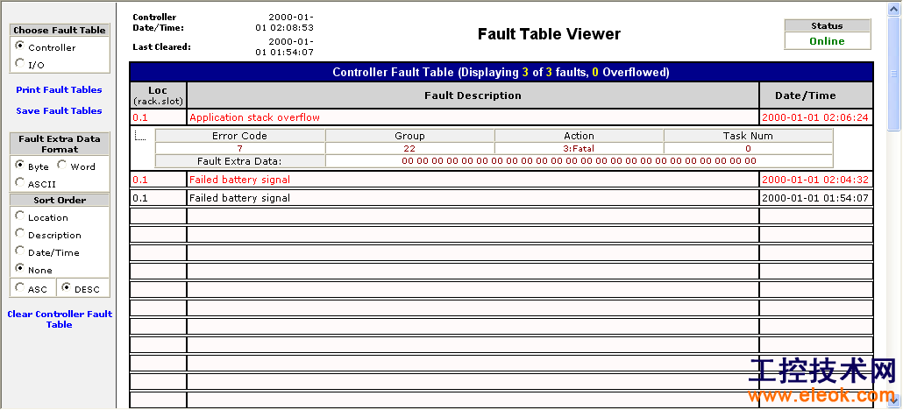
Task: Choose ASCII fault extra data format
Action: pyautogui.click(x=20, y=182)
